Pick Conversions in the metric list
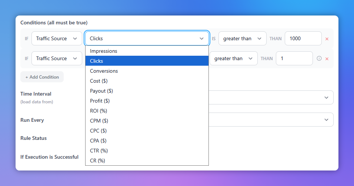Screen dimensions: 354x186 [147, 71]
